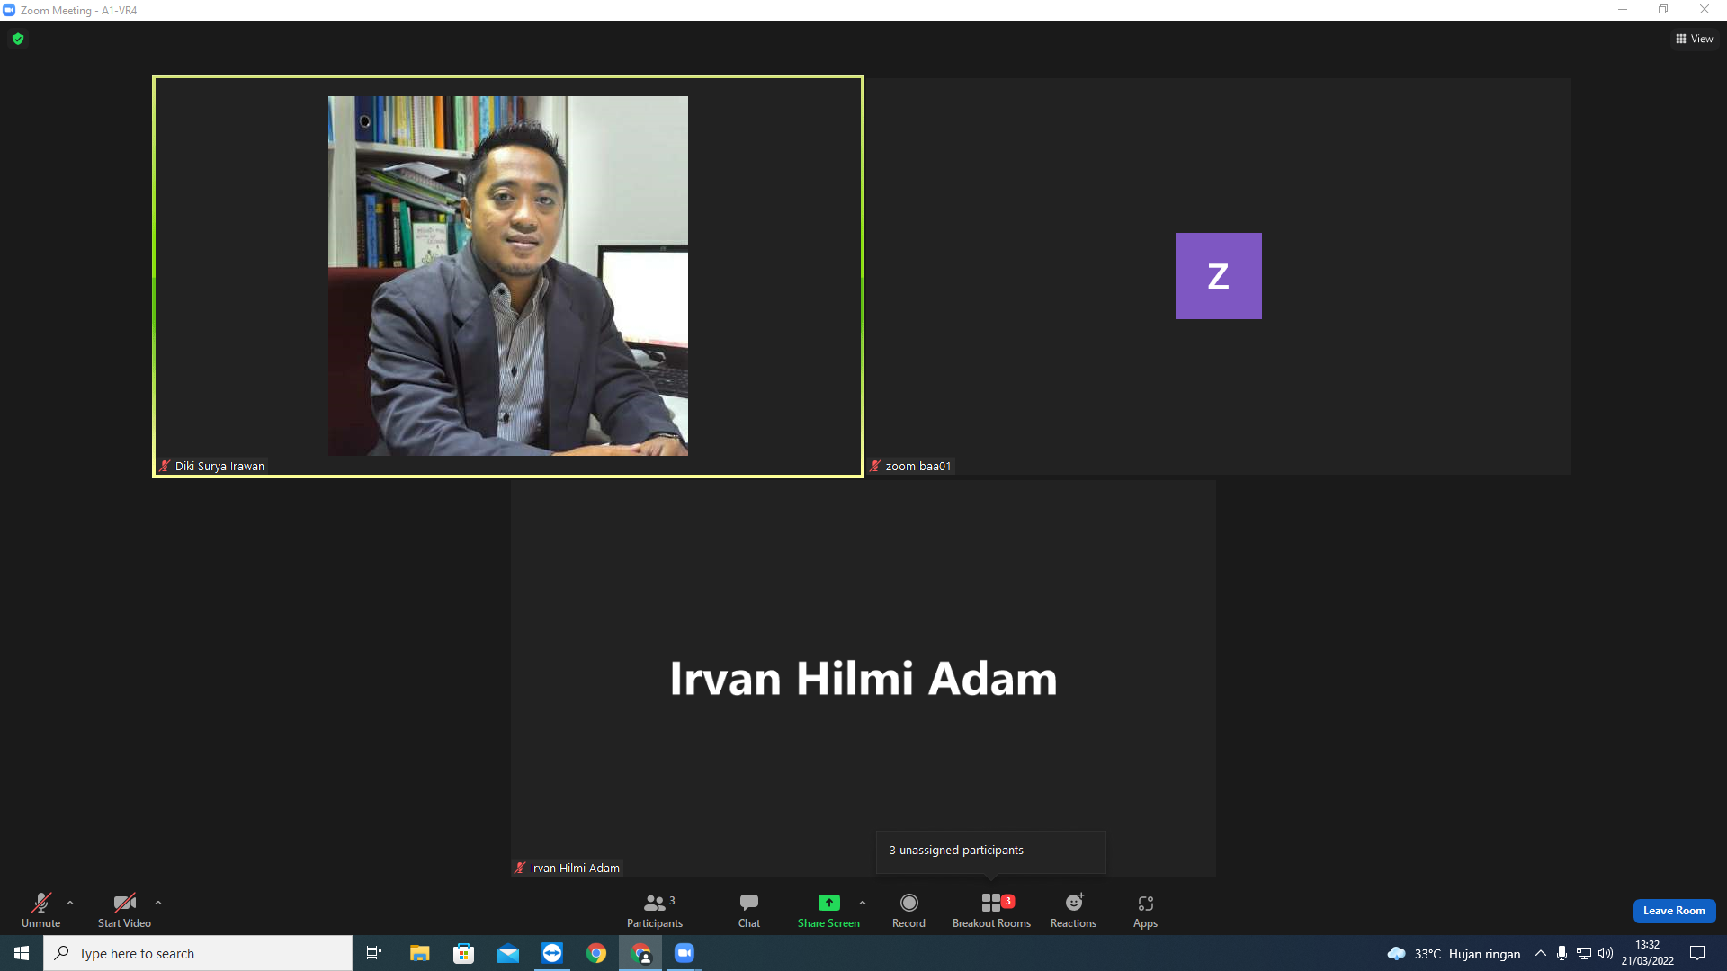Unmute the microphone
Screen dimensions: 1727x971
click(41, 909)
